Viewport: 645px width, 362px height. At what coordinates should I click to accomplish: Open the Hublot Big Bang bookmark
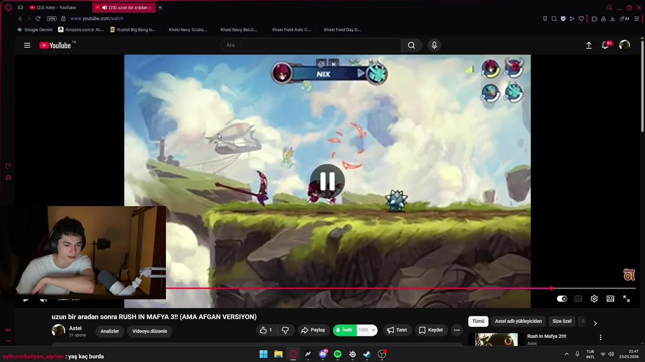point(133,30)
